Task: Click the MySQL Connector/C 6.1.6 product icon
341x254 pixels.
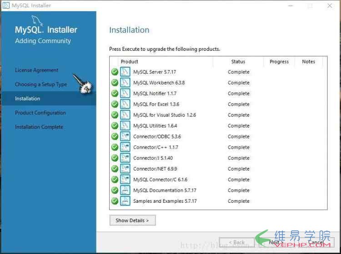Action: (125, 179)
